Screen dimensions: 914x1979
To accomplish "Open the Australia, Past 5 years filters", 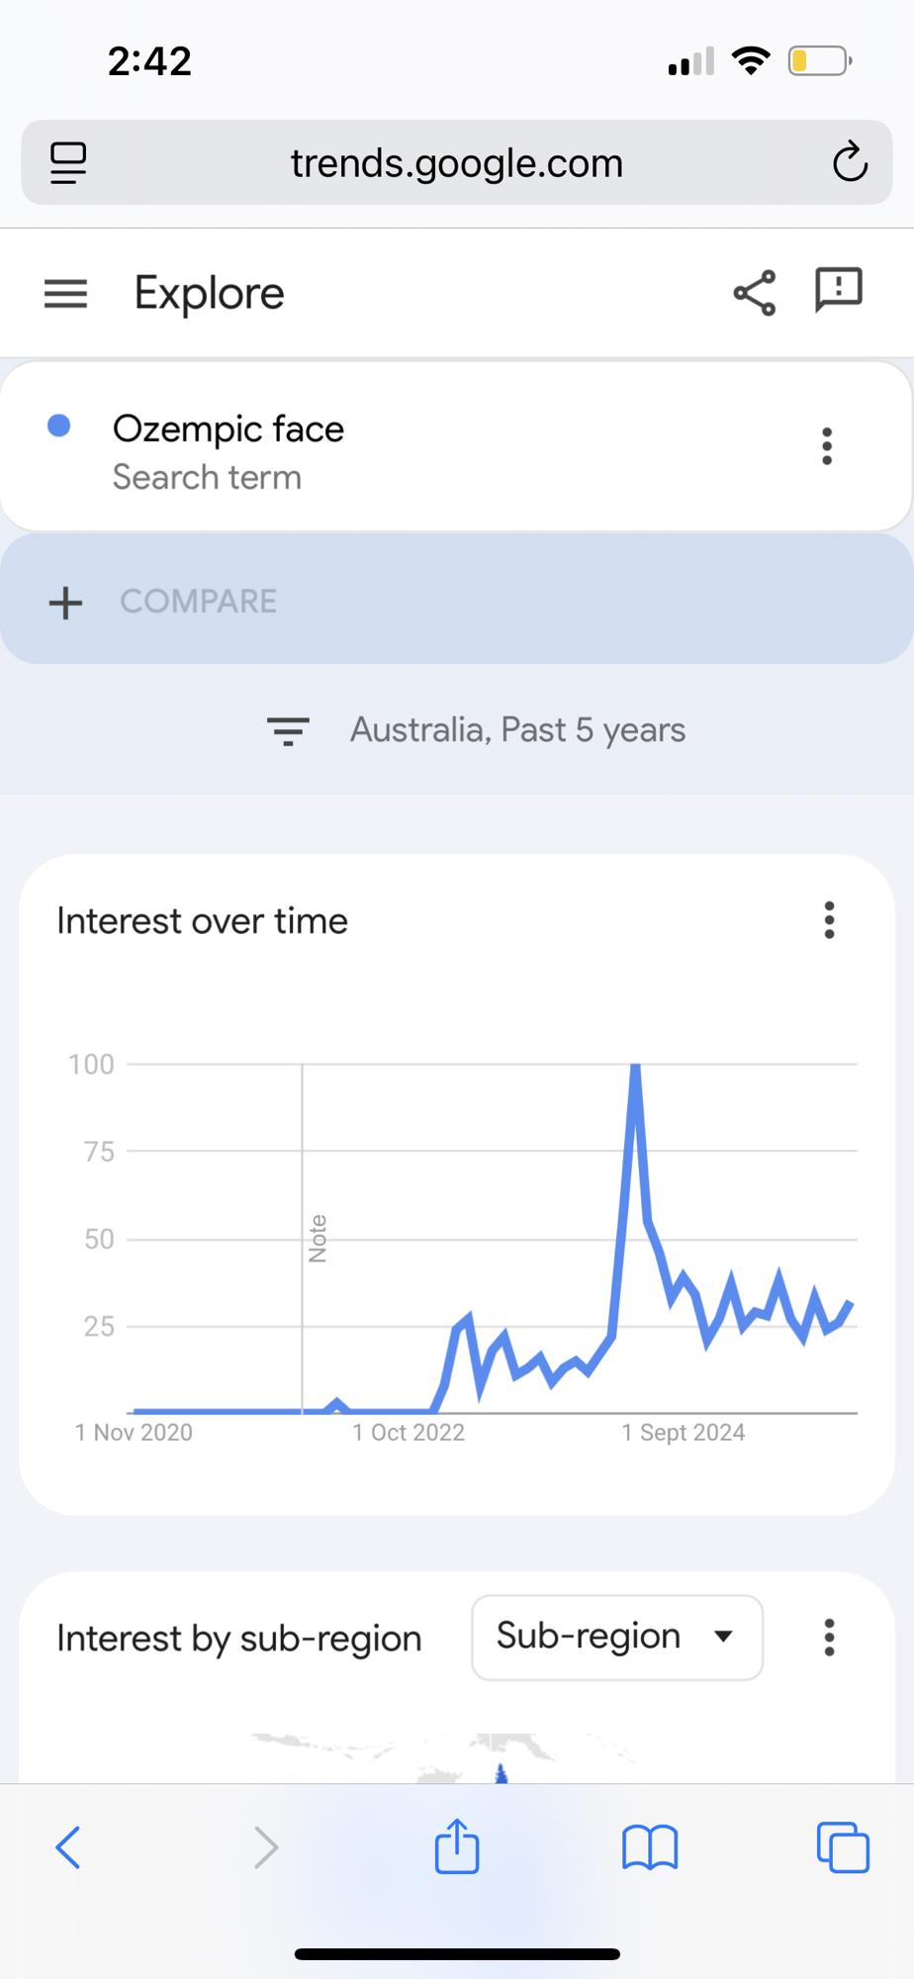I will (477, 730).
